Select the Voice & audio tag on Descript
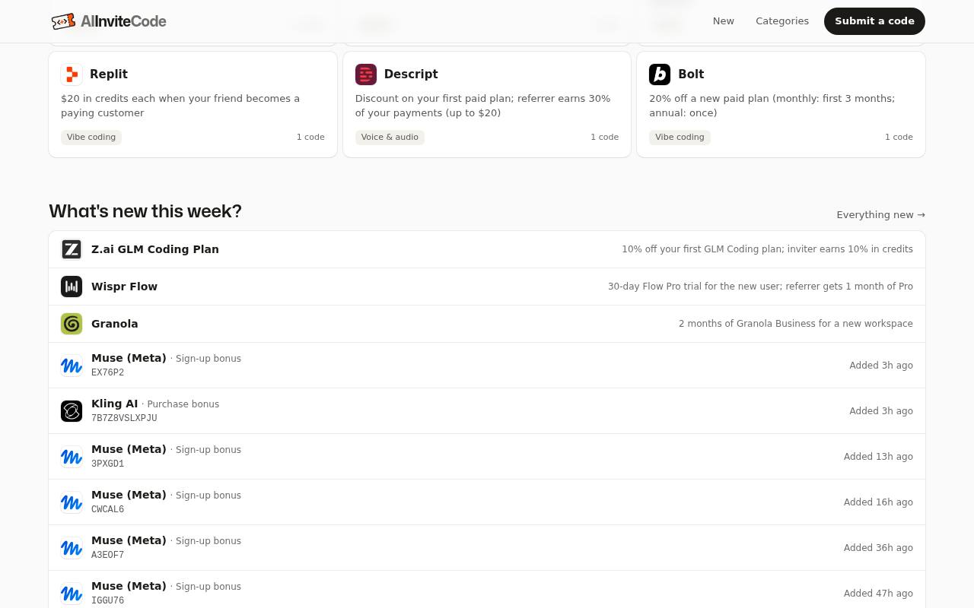This screenshot has height=608, width=974. 390,138
